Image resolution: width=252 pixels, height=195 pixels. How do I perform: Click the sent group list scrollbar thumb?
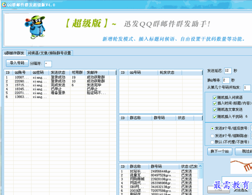200,173
